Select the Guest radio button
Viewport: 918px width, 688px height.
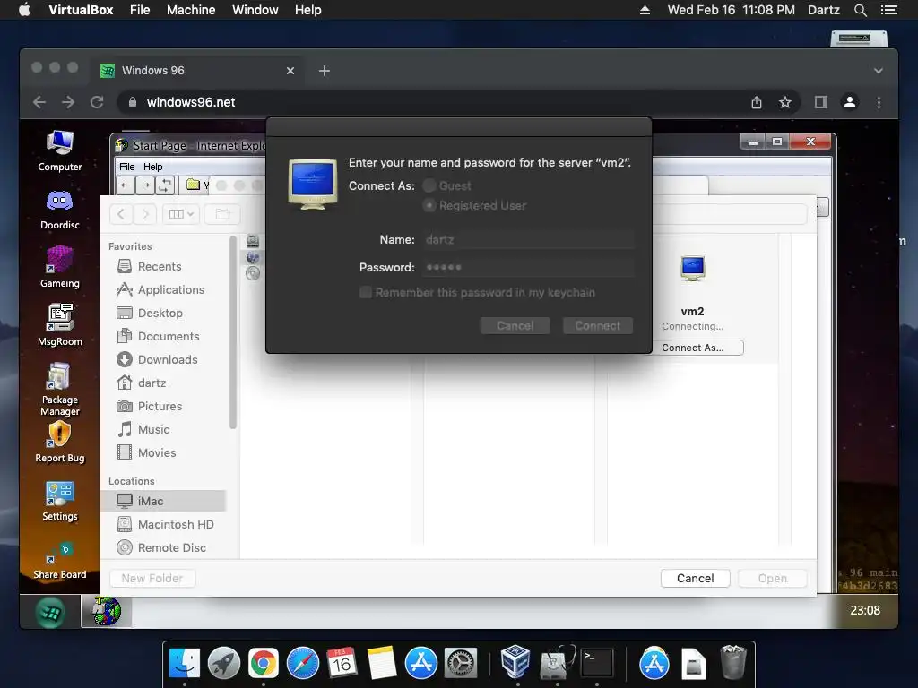point(429,185)
